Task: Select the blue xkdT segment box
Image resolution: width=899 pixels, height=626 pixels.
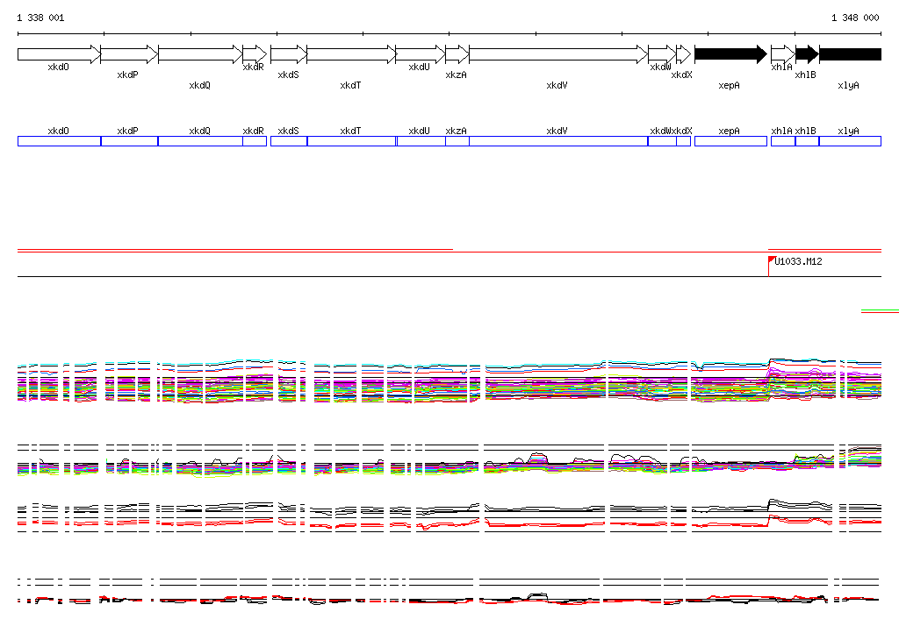Action: coord(351,141)
